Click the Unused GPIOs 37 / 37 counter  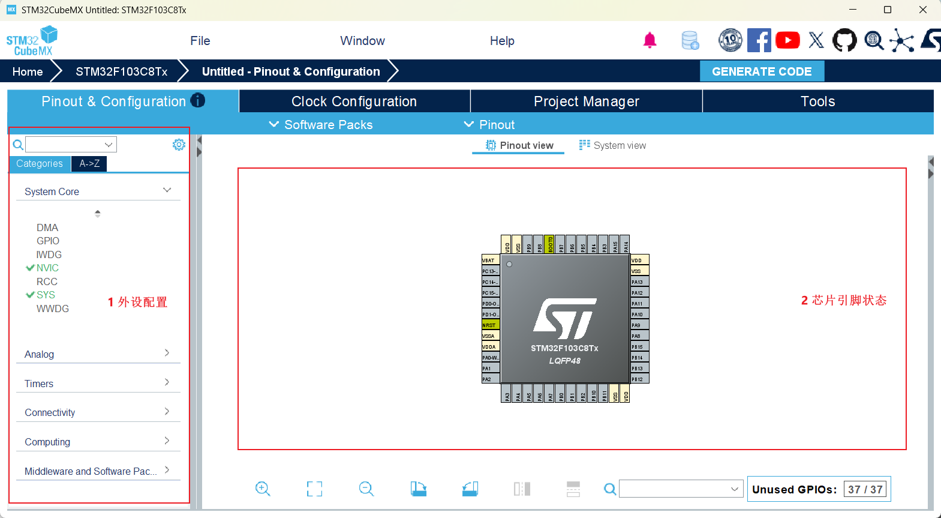pyautogui.click(x=819, y=489)
